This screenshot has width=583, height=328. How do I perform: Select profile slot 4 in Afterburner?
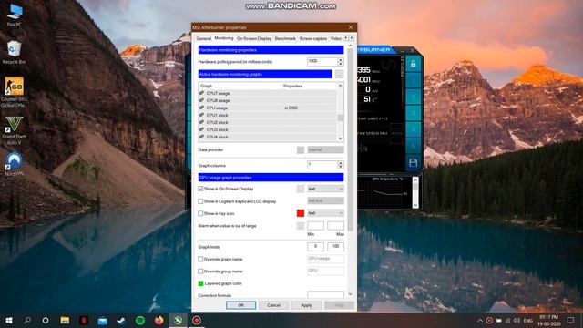pyautogui.click(x=413, y=129)
